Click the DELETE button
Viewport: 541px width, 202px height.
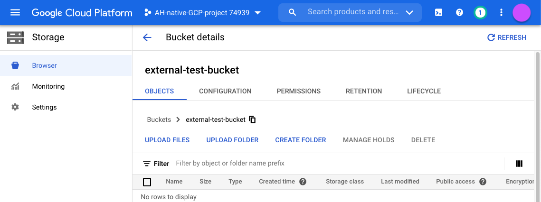click(423, 140)
